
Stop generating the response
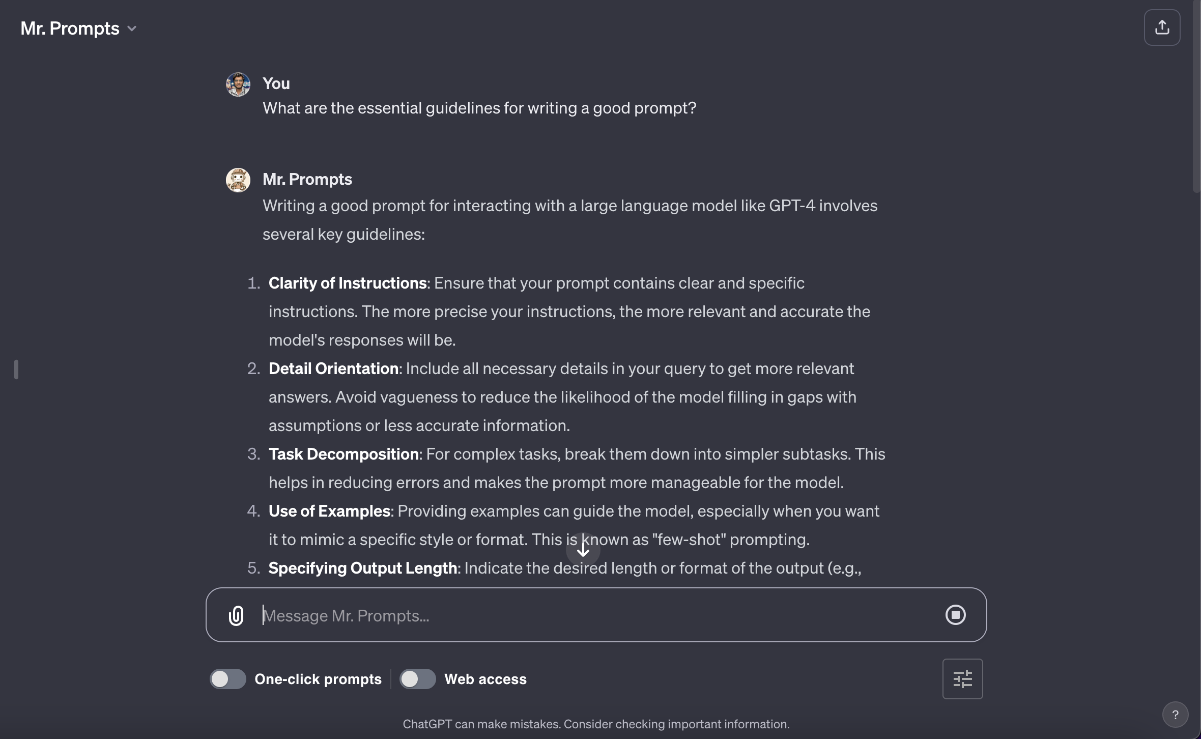click(x=955, y=615)
